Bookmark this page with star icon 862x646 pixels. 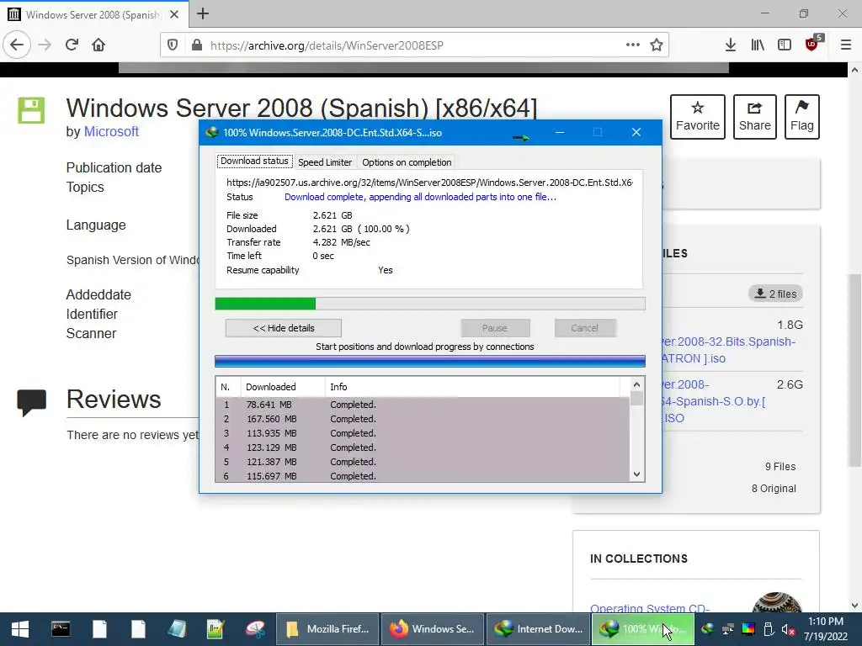tap(657, 45)
